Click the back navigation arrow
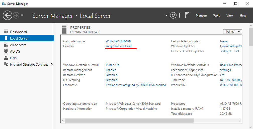The image size is (253, 129). 8,16
